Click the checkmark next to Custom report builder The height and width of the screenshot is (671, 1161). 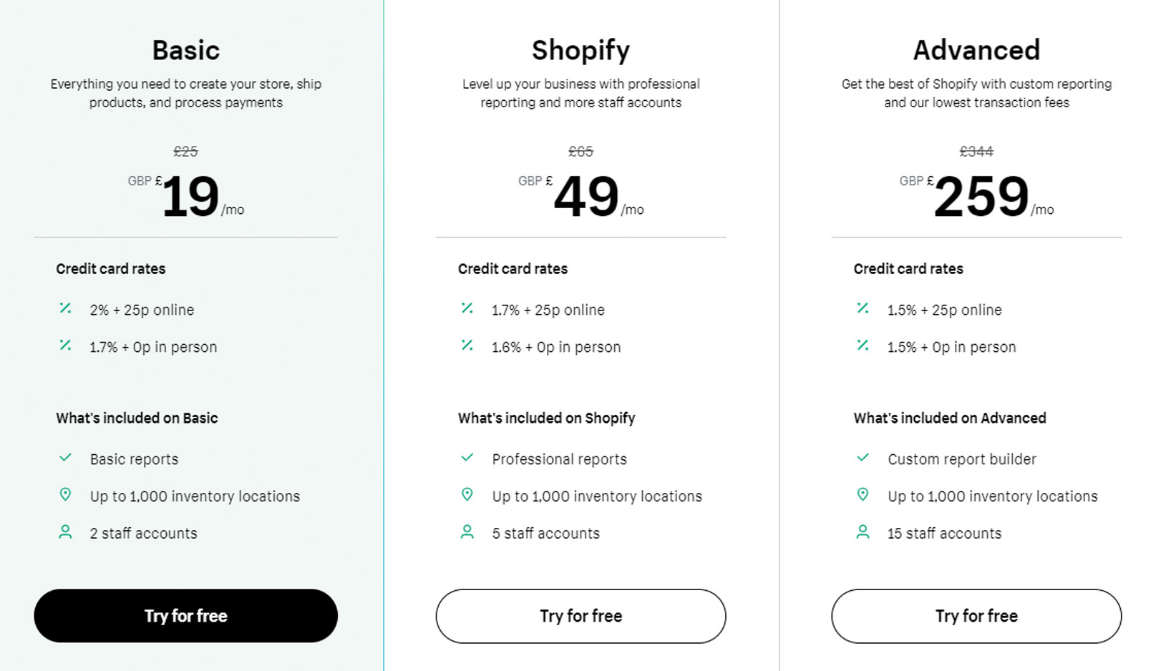pyautogui.click(x=863, y=458)
